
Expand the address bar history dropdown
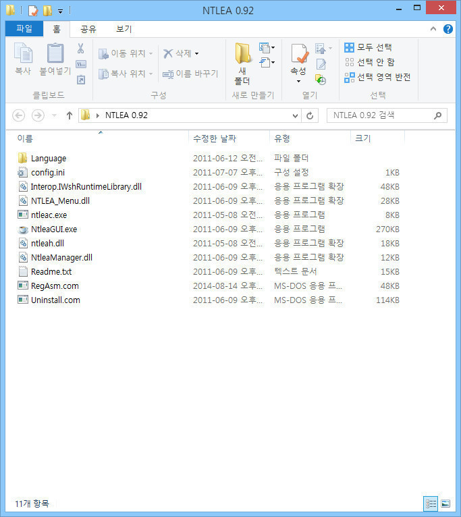(x=295, y=115)
